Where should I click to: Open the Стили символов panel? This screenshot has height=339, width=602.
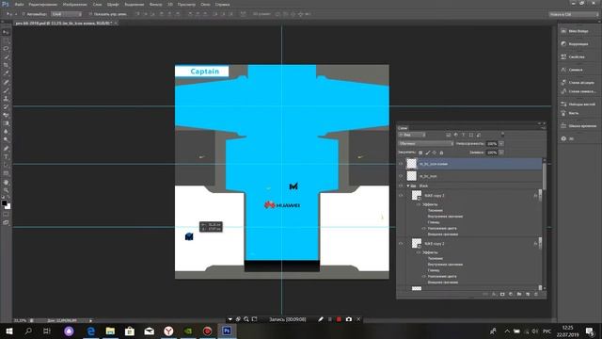(x=578, y=91)
